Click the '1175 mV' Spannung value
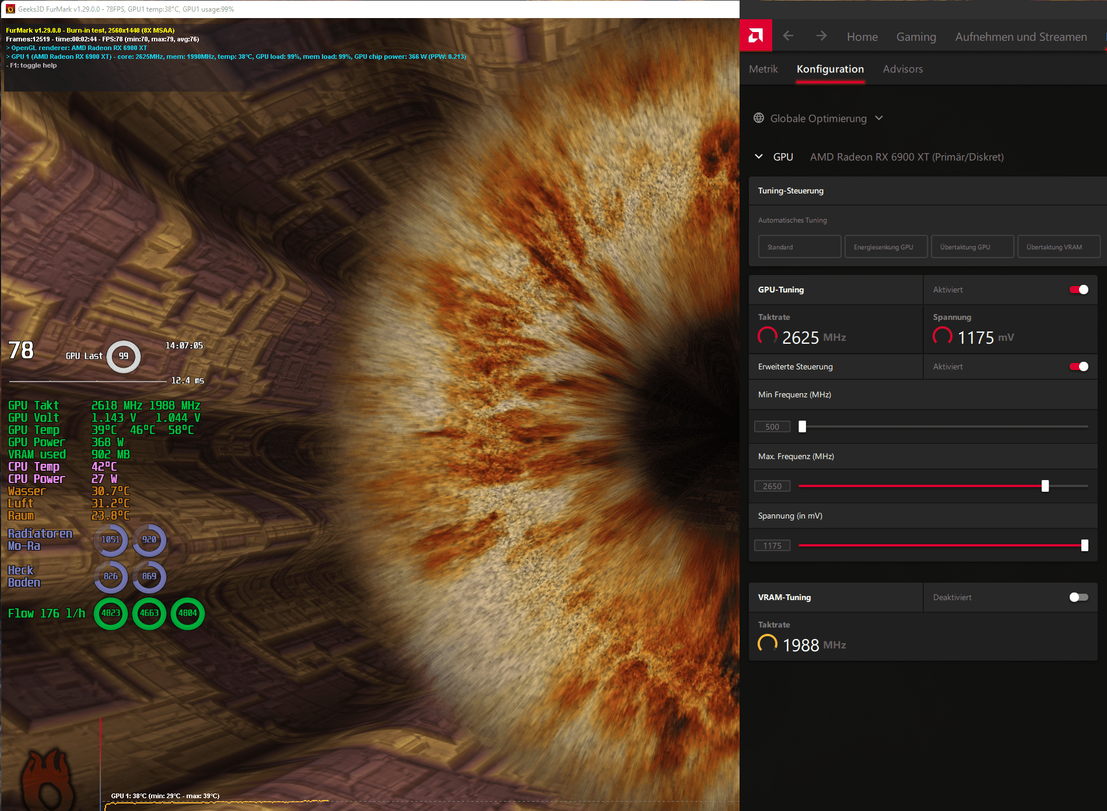Viewport: 1107px width, 811px height. [x=986, y=337]
